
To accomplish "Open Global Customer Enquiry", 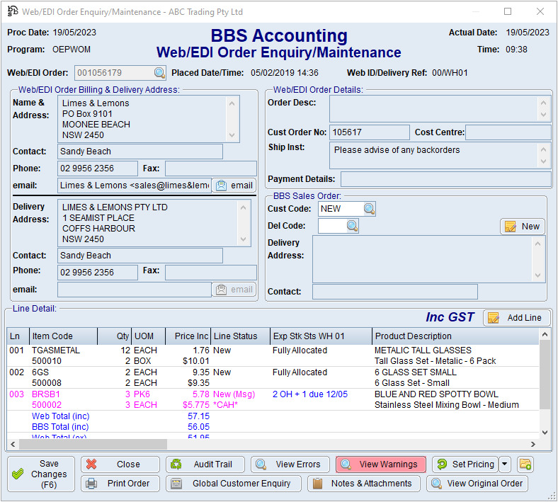I will point(233,484).
